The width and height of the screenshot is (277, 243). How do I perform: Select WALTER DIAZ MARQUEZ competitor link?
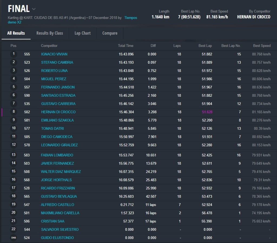[x=61, y=171]
